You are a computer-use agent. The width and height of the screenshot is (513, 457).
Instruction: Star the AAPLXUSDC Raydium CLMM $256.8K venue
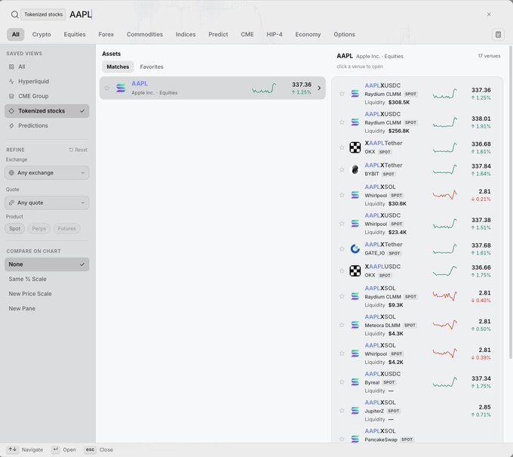coord(342,122)
